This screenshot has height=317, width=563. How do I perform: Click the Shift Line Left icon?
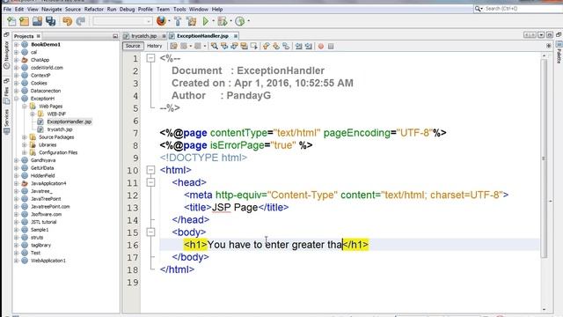[x=299, y=46]
